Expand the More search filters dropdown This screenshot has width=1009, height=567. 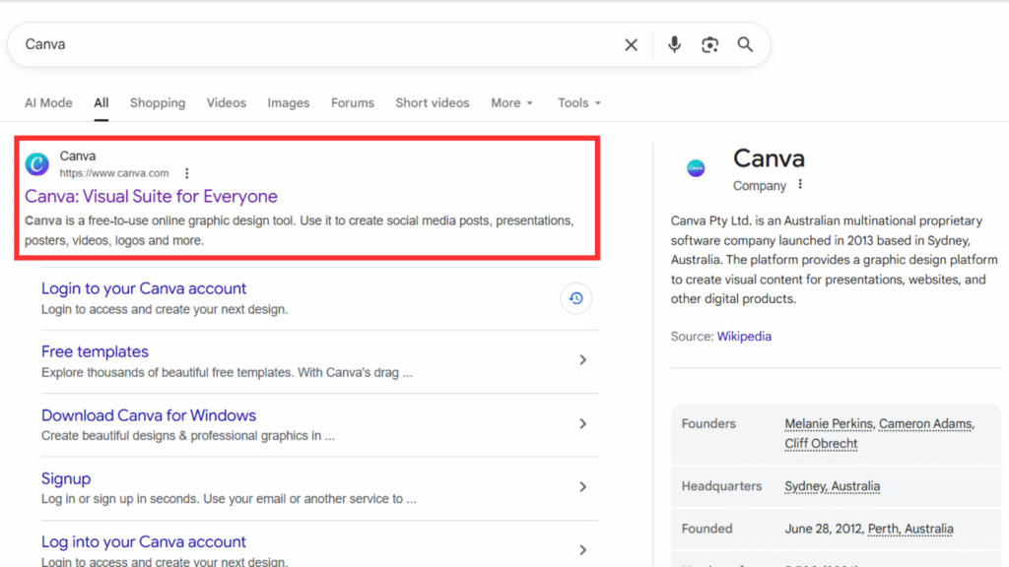[x=511, y=103]
